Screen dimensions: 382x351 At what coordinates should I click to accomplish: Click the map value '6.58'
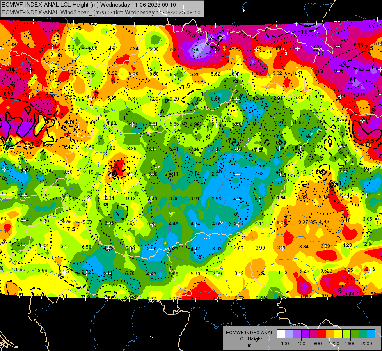(x=87, y=247)
